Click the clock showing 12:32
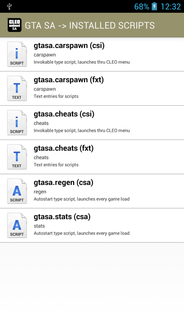The width and height of the screenshot is (184, 327). (x=171, y=7)
